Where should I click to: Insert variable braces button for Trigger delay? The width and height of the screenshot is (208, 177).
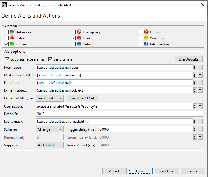coord(195,129)
